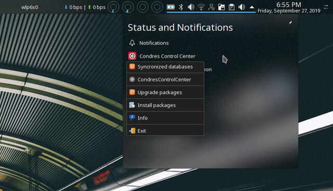The width and height of the screenshot is (333, 191).
Task: Click the Condres Control Center red icon
Action: (132, 56)
